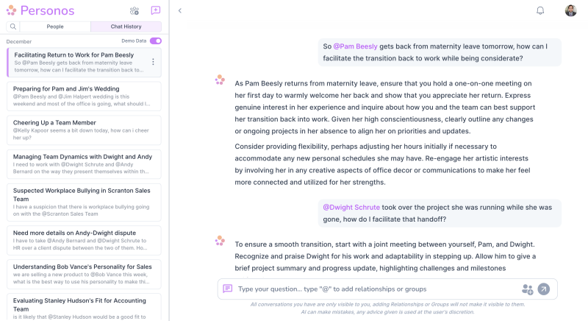
Task: Collapse the sidebar with the left chevron
Action: point(180,10)
